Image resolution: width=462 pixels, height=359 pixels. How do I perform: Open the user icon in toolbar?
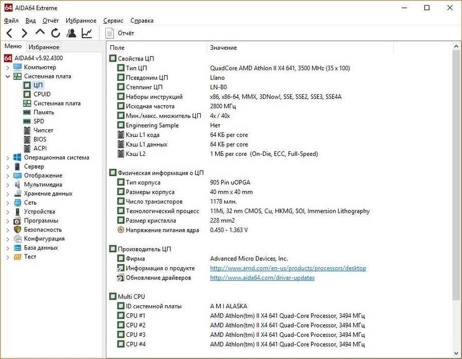click(x=71, y=33)
